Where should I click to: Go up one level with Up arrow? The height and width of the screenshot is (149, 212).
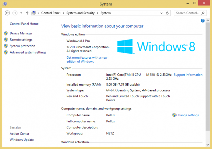pyautogui.click(x=27, y=13)
